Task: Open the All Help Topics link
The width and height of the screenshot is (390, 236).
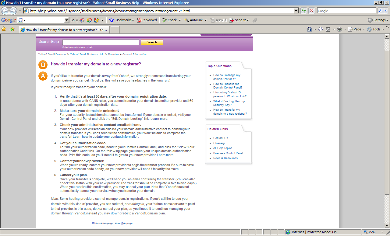Action: pyautogui.click(x=223, y=148)
